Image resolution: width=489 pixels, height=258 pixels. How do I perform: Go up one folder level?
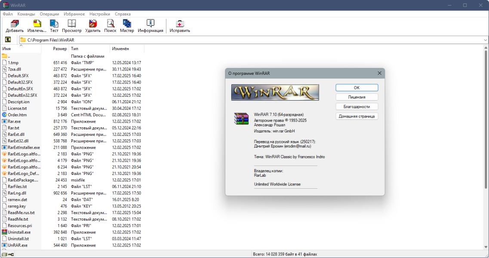click(8, 40)
